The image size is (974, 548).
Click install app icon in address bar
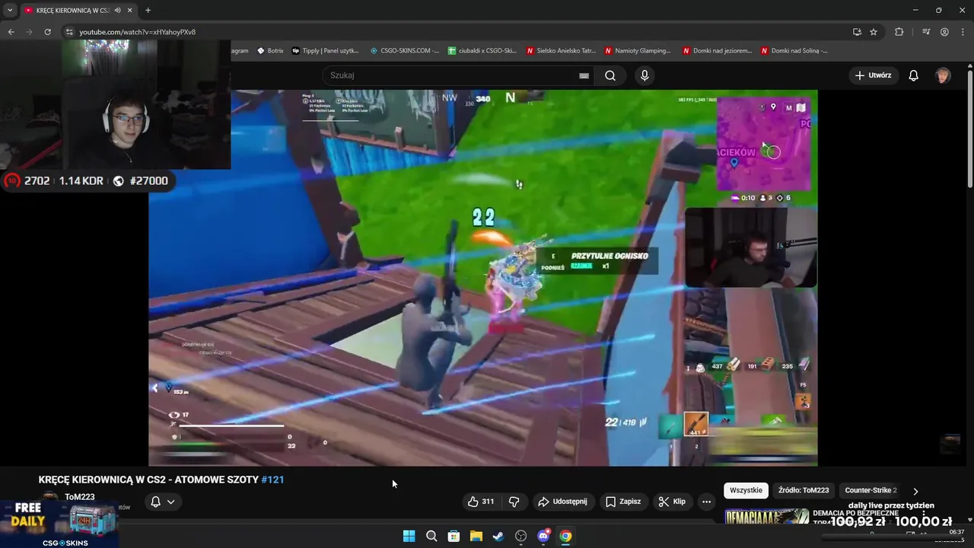pyautogui.click(x=857, y=32)
